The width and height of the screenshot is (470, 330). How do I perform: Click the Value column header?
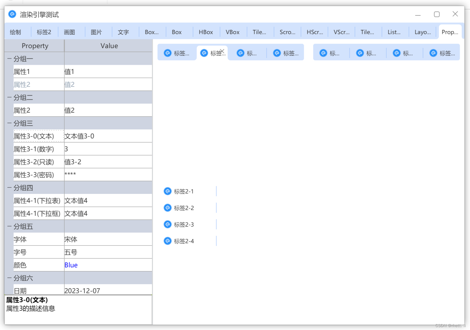coord(108,46)
